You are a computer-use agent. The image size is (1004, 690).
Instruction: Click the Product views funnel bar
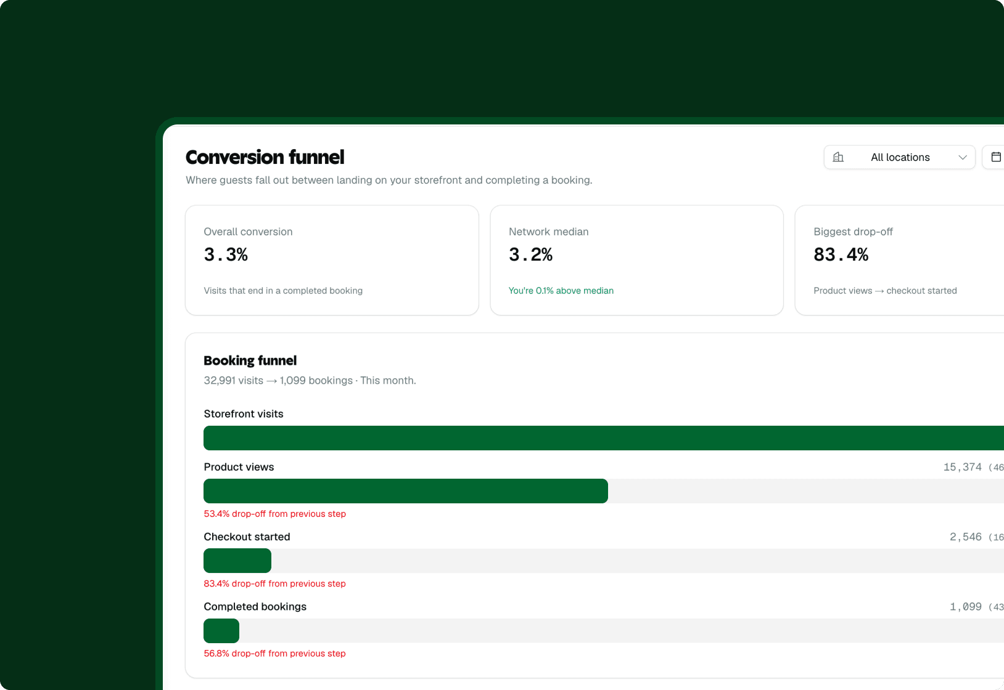click(406, 491)
